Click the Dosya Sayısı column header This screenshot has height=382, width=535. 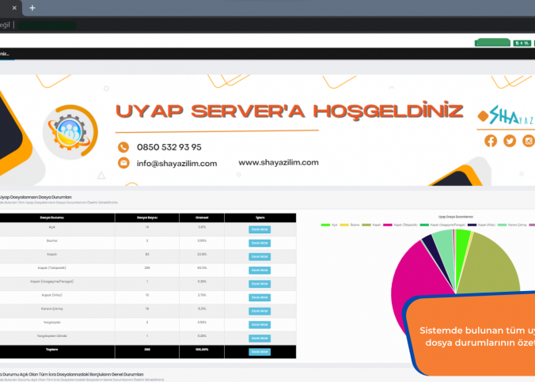point(147,217)
